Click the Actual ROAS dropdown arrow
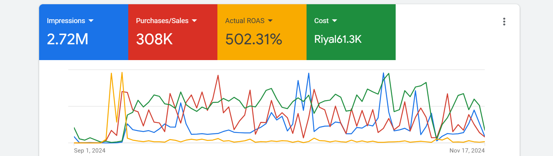The image size is (553, 156). tap(270, 20)
